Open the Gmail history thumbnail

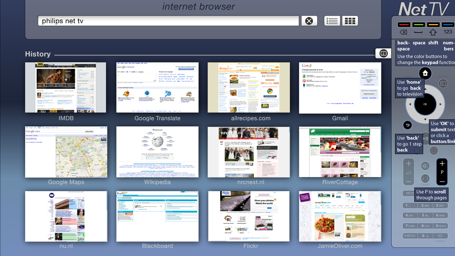340,88
